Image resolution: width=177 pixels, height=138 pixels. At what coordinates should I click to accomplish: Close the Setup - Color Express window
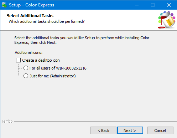[169, 5]
